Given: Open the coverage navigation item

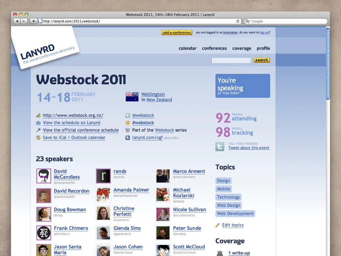Looking at the screenshot, I should point(242,48).
